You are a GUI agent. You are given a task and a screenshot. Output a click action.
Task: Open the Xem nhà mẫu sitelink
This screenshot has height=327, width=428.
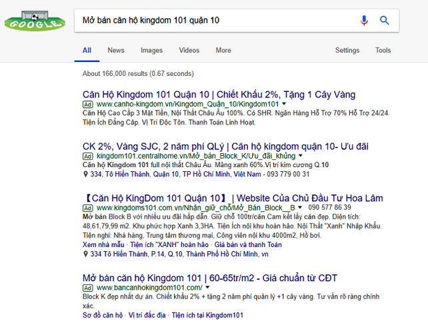[103, 244]
